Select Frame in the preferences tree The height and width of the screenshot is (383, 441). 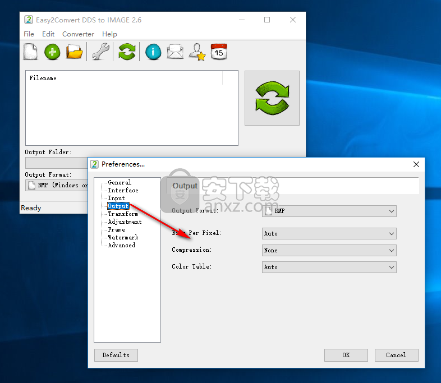116,229
